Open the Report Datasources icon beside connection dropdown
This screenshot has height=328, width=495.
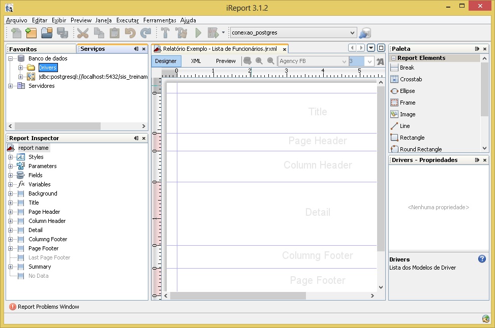point(364,33)
